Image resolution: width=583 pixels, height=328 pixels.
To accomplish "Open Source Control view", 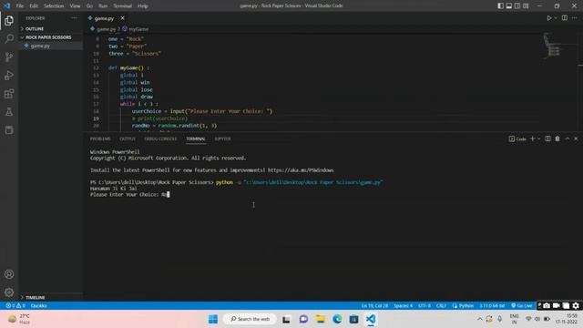I will (x=9, y=56).
